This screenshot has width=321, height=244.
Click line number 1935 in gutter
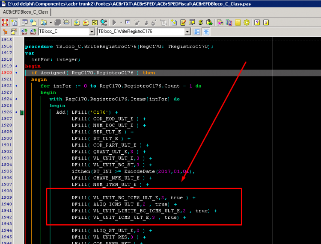pos(6,171)
